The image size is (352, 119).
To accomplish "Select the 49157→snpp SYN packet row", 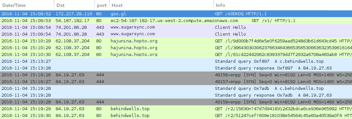I will pyautogui.click(x=176, y=81).
